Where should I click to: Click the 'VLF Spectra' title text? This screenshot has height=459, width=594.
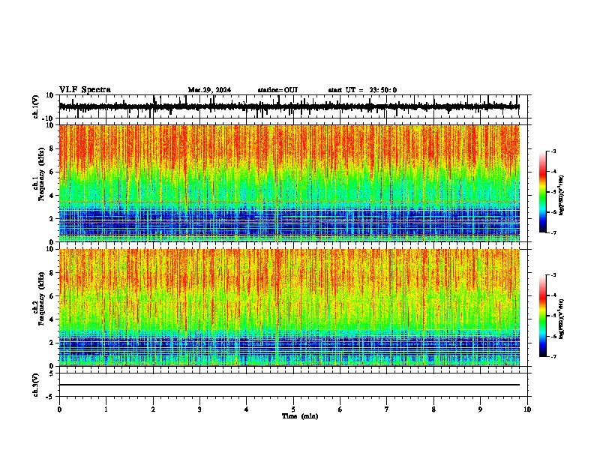pyautogui.click(x=85, y=90)
